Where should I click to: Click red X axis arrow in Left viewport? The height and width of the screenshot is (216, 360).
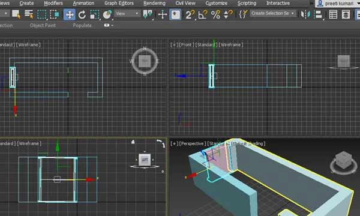[x=91, y=179]
